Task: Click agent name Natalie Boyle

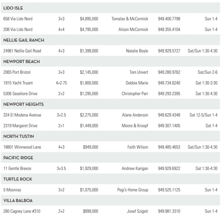Action: click(137, 51)
